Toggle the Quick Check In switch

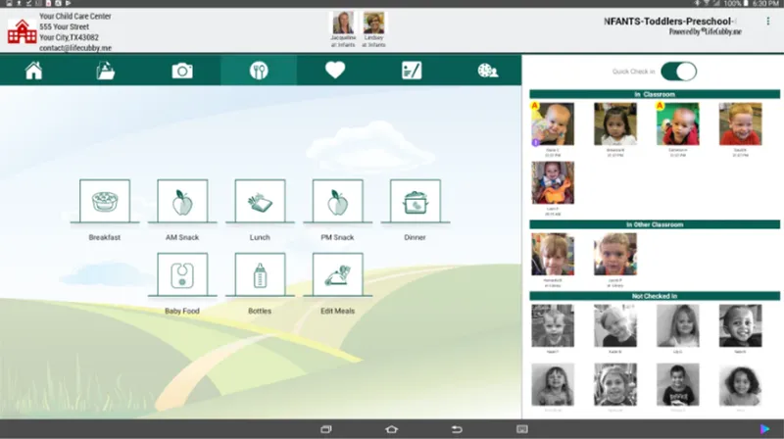[x=678, y=72]
